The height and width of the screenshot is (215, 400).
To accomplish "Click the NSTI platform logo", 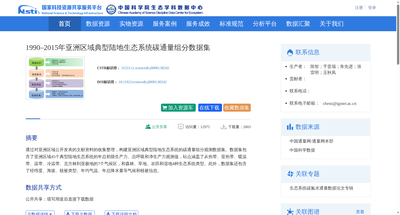I will click(x=60, y=10).
